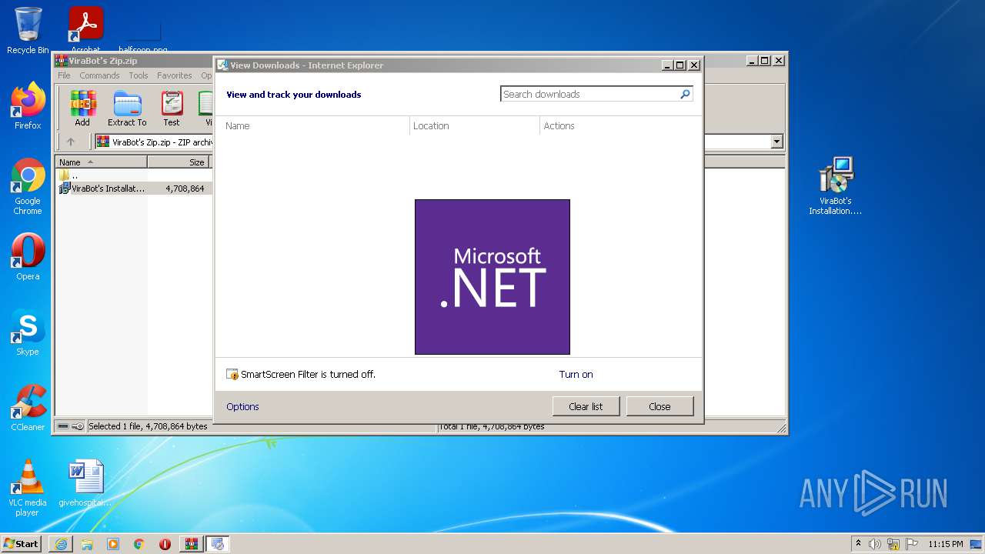This screenshot has height=554, width=985.
Task: Show hidden tray icons arrow
Action: click(x=858, y=544)
